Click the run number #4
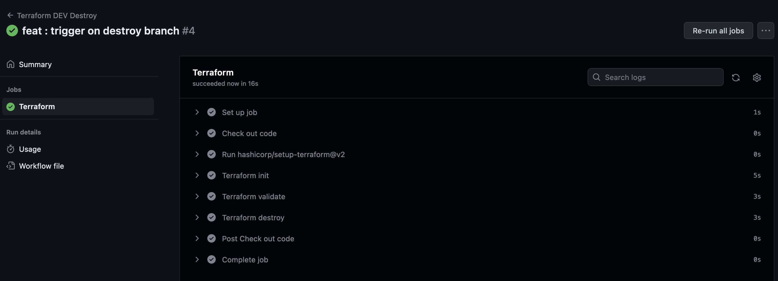 pyautogui.click(x=189, y=31)
